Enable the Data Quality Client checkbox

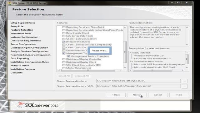(x=64, y=33)
